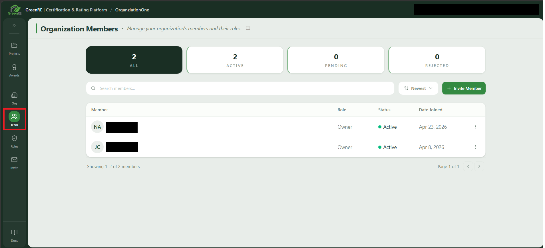Image resolution: width=545 pixels, height=248 pixels.
Task: Open the Invite section in the sidebar
Action: coord(14,163)
